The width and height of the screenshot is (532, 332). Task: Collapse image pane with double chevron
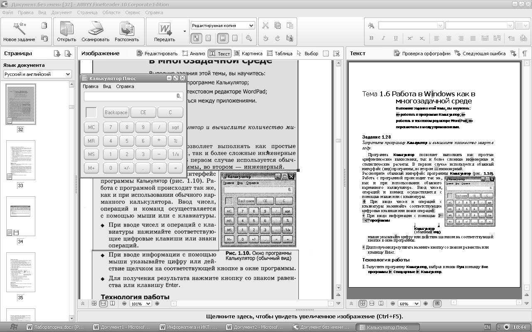(x=83, y=303)
